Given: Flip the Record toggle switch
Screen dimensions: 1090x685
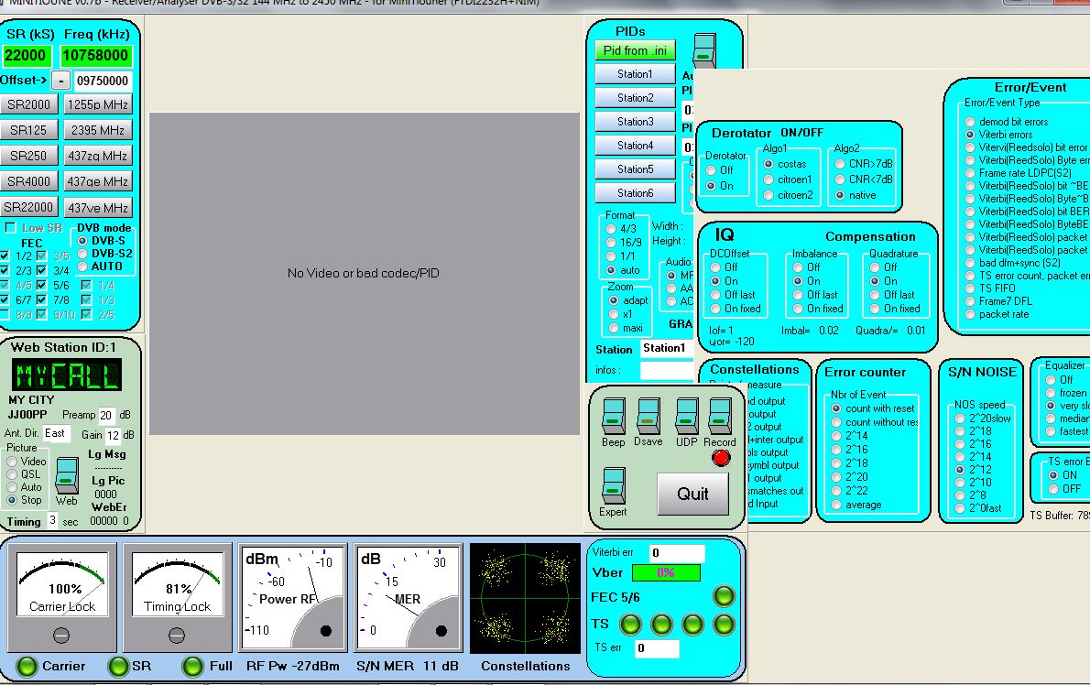Looking at the screenshot, I should (x=719, y=416).
